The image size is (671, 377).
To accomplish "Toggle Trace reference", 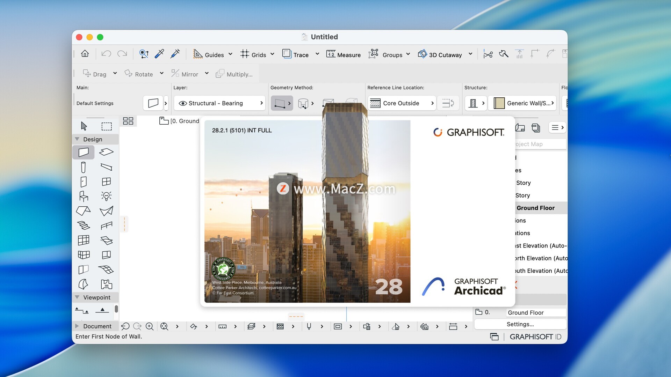I will tap(295, 54).
